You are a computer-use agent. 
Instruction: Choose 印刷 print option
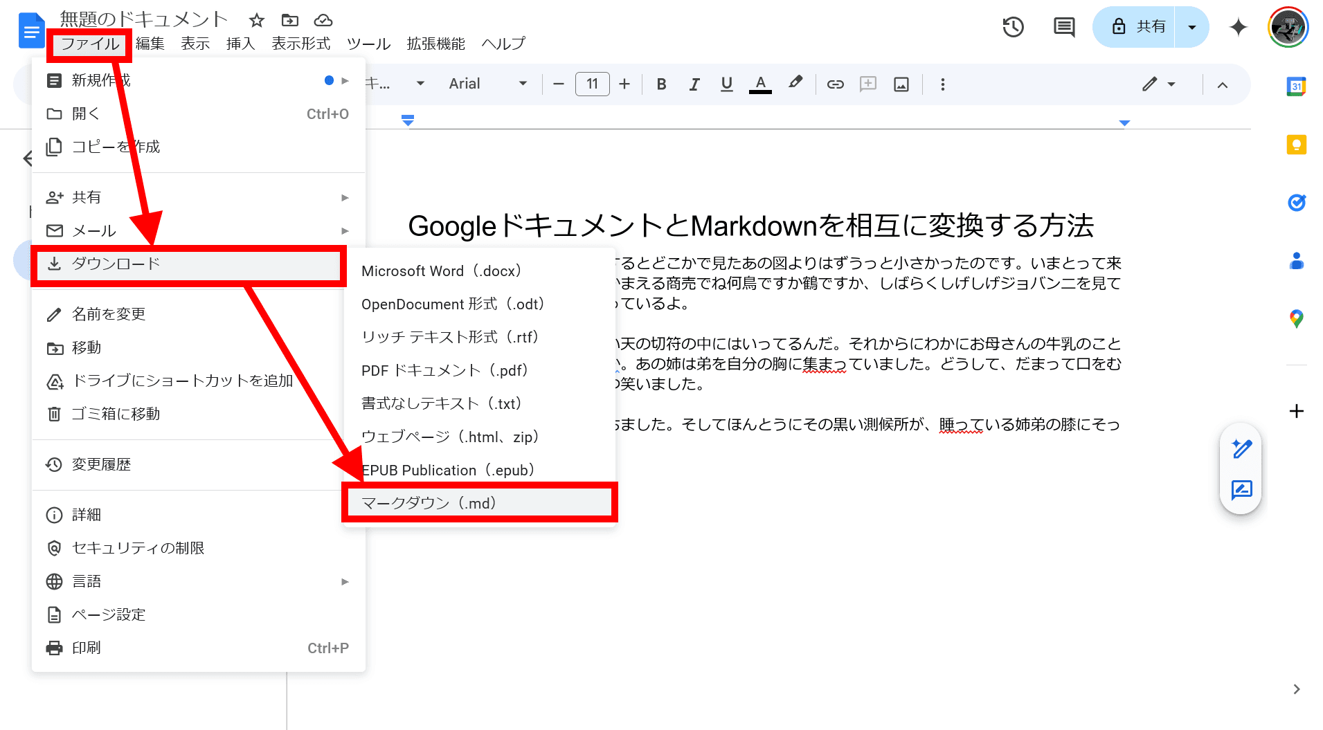pyautogui.click(x=199, y=648)
